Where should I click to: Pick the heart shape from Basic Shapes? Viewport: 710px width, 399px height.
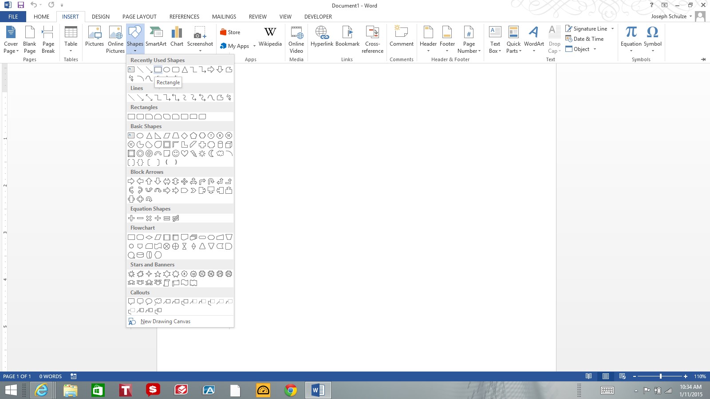coord(185,153)
